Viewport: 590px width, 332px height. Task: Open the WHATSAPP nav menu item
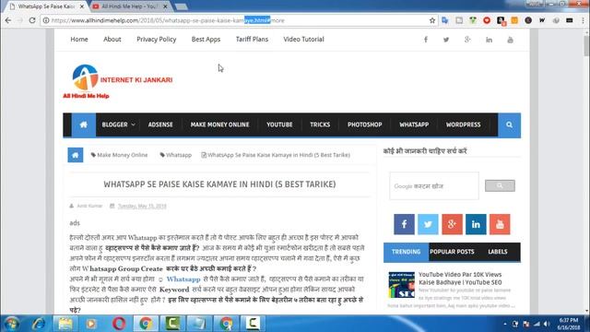pos(414,125)
